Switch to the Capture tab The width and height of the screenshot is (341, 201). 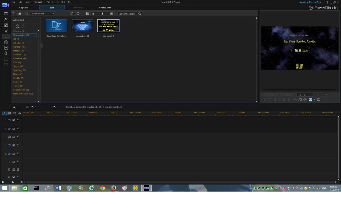(x=24, y=7)
